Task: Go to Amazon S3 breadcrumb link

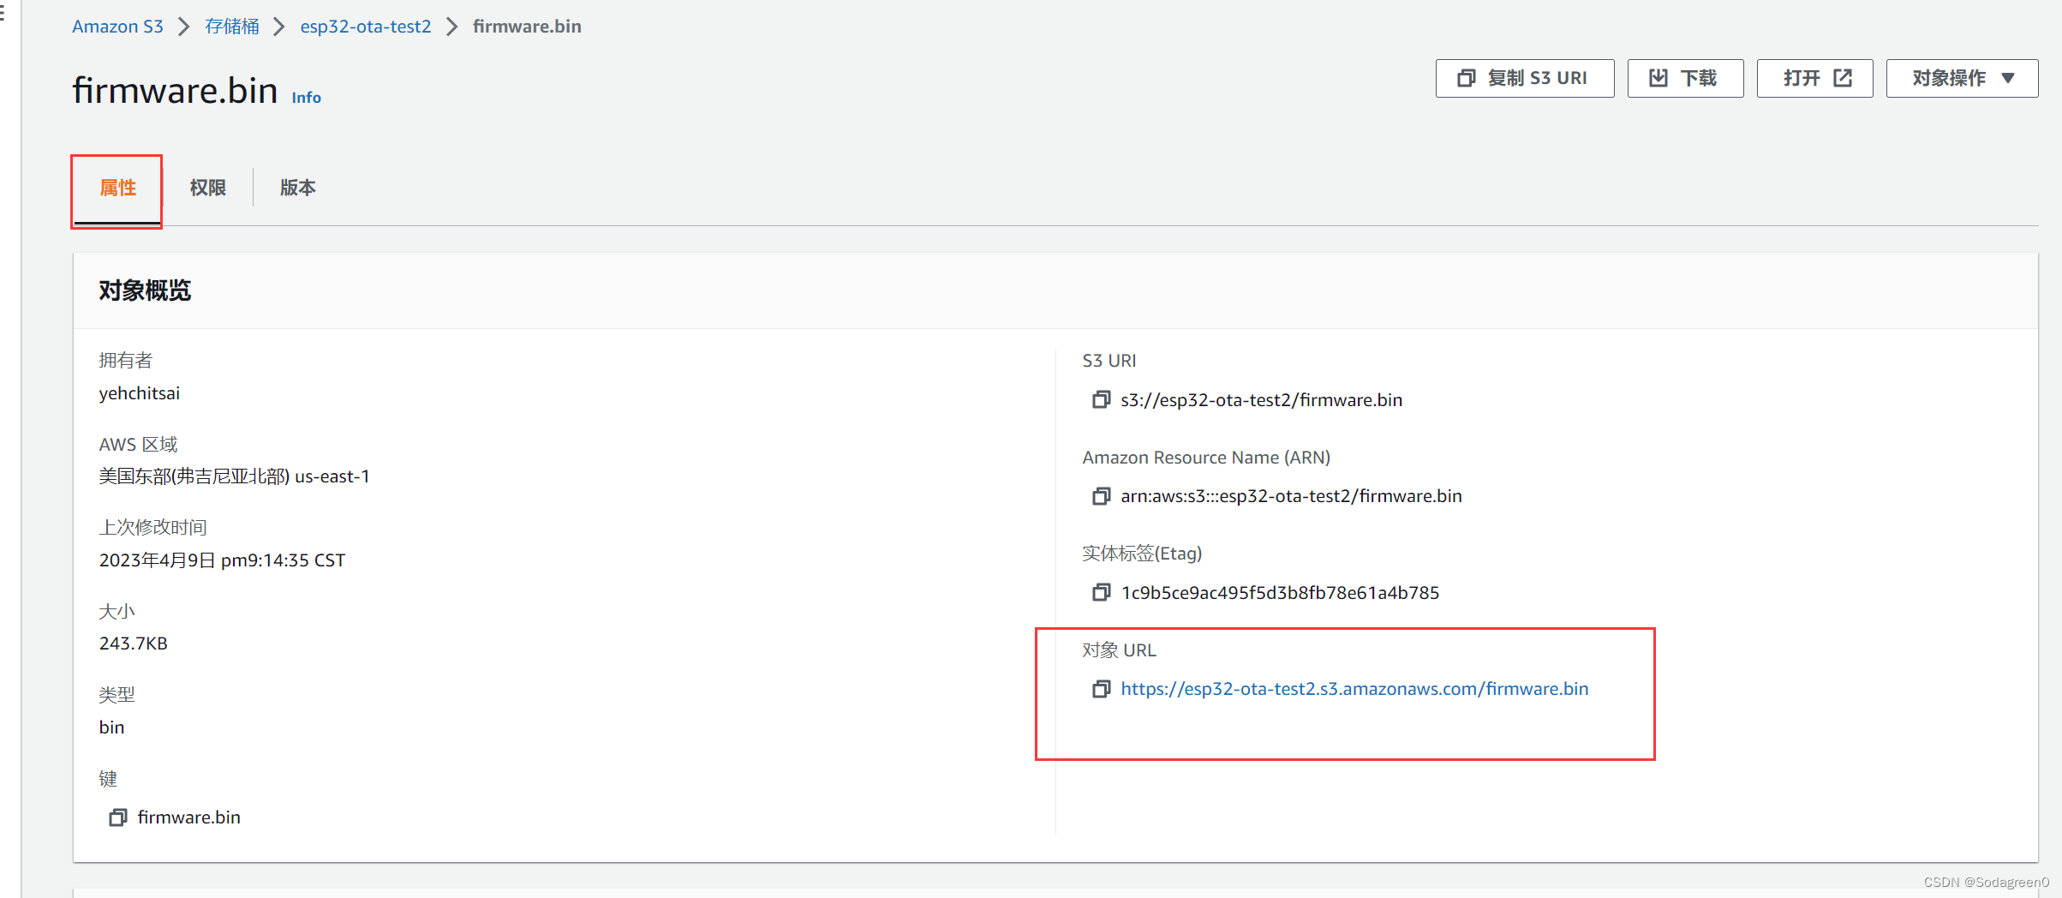Action: click(x=117, y=27)
